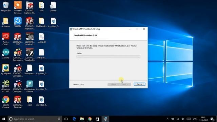Select the Recycle Bin desktop icon
217x122 pixels.
pyautogui.click(x=6, y=7)
